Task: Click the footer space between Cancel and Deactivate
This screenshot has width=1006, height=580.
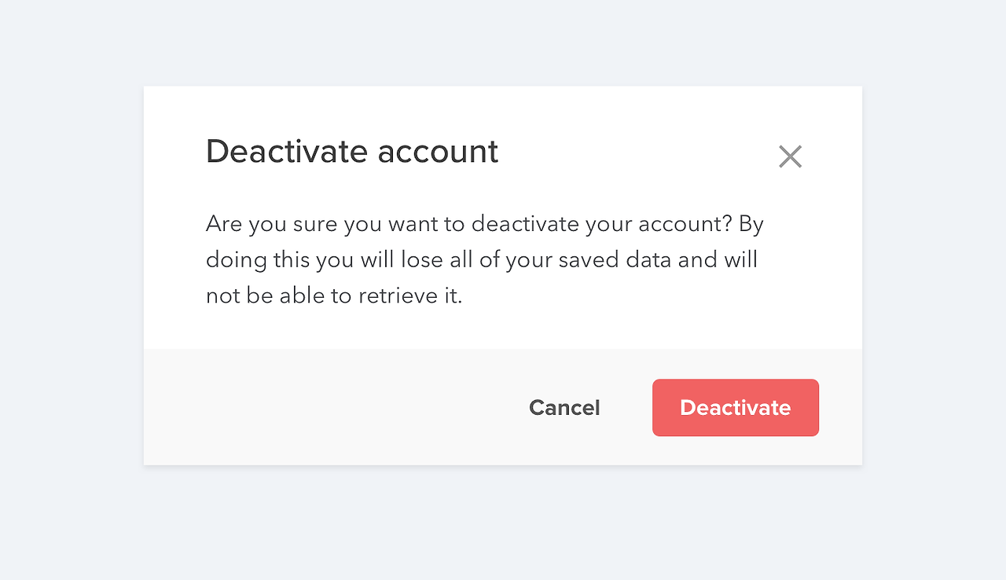Action: point(626,408)
